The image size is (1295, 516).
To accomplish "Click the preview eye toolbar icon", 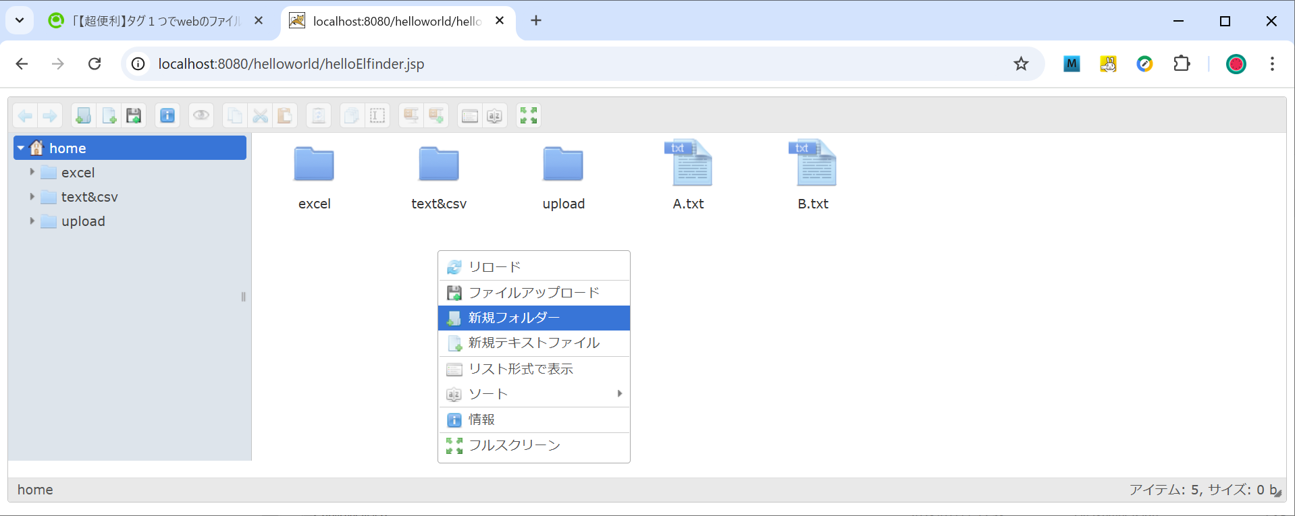I will pos(201,116).
